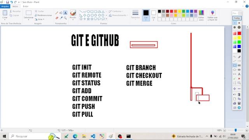Pick solid red in floating toolbar
Viewport: 249px width, 140px height.
(x=239, y=33)
